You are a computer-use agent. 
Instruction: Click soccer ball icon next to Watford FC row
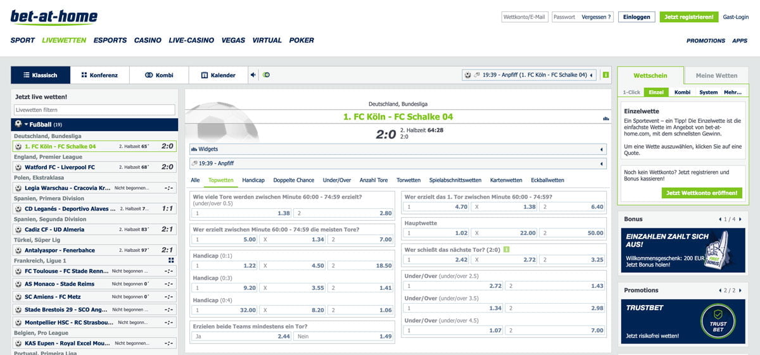coord(18,167)
